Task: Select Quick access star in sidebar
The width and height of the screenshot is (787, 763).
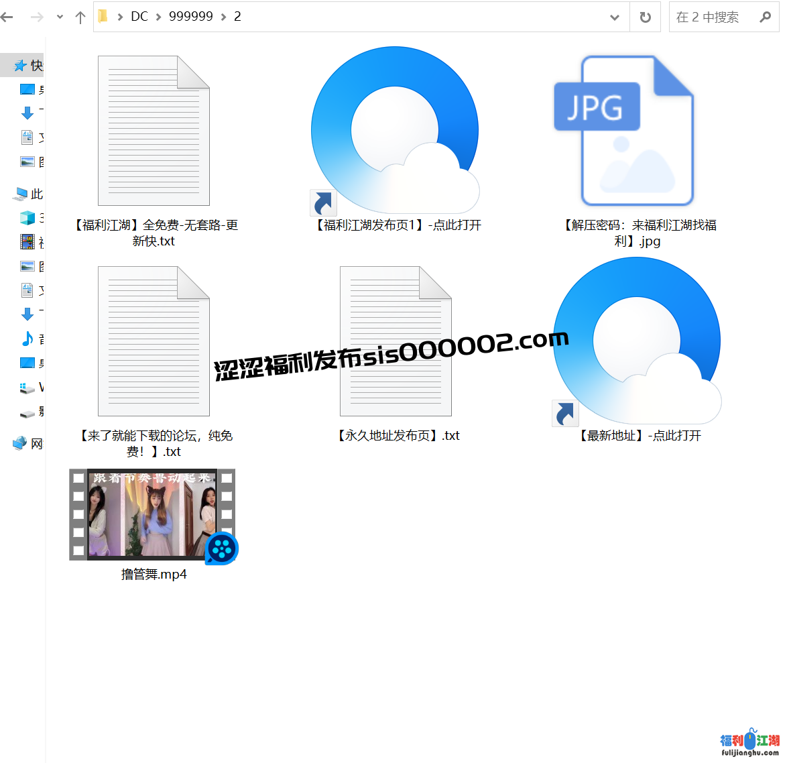Action: point(21,66)
